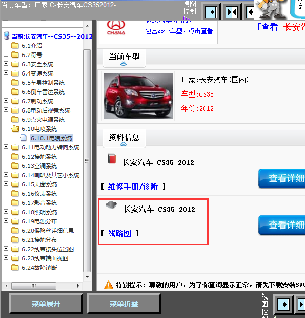Click the folder icon of 6.24故障诊断
This screenshot has height=318, width=305.
[15, 267]
